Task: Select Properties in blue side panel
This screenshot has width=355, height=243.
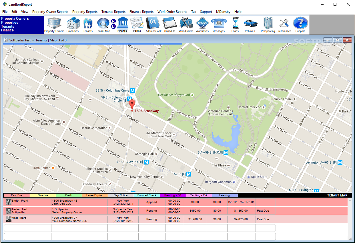Action: [10, 23]
